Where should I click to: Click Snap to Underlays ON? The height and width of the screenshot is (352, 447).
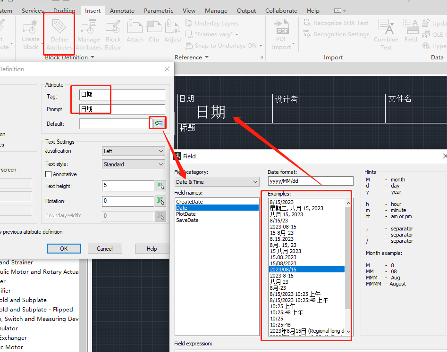226,46
